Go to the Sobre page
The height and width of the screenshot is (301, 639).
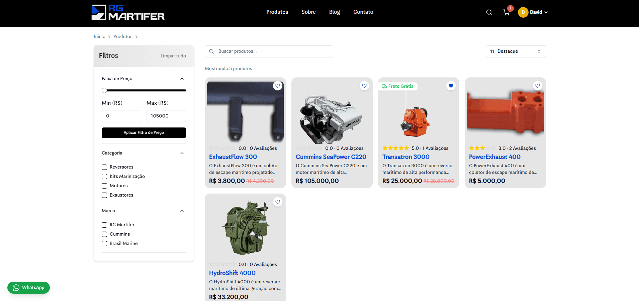click(308, 12)
